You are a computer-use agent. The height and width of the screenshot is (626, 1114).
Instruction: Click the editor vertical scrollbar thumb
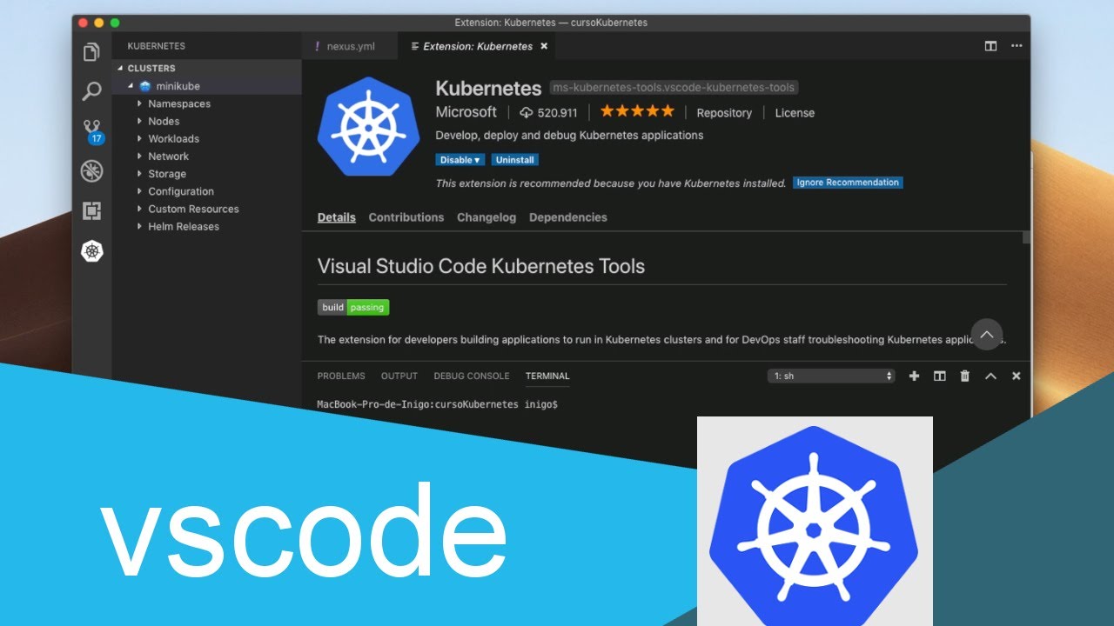(1027, 237)
